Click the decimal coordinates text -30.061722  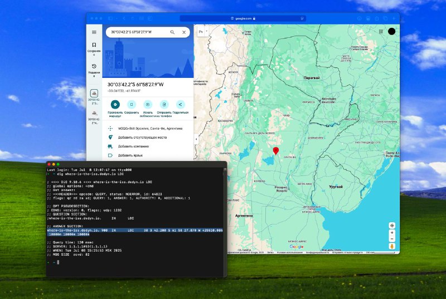[124, 91]
